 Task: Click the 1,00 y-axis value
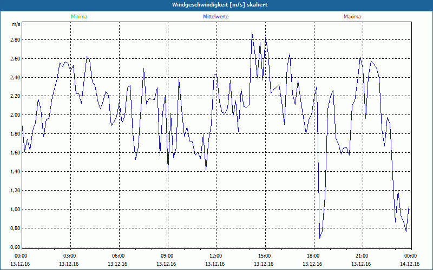tap(16, 210)
